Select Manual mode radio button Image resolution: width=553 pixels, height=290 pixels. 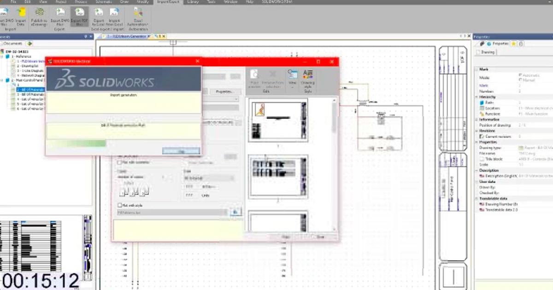pos(521,79)
